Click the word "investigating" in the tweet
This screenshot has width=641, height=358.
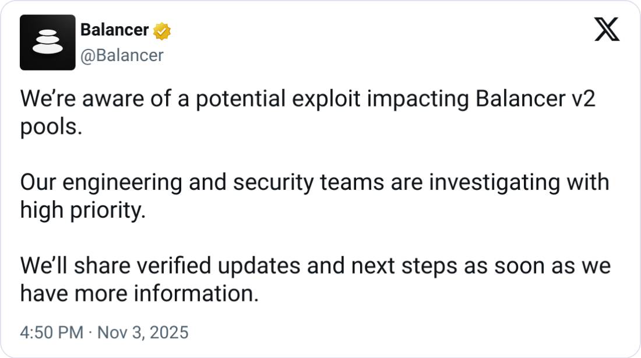pyautogui.click(x=494, y=183)
